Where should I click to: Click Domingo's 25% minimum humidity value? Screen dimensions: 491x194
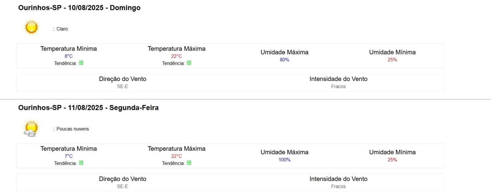392,60
